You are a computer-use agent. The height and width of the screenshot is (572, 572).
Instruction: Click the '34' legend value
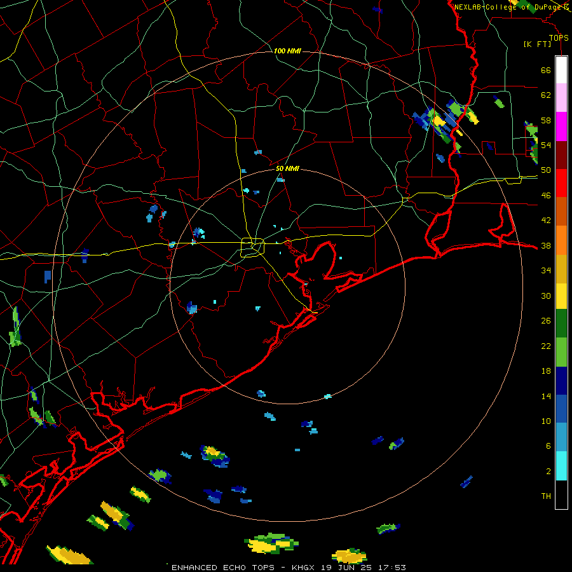pyautogui.click(x=546, y=271)
